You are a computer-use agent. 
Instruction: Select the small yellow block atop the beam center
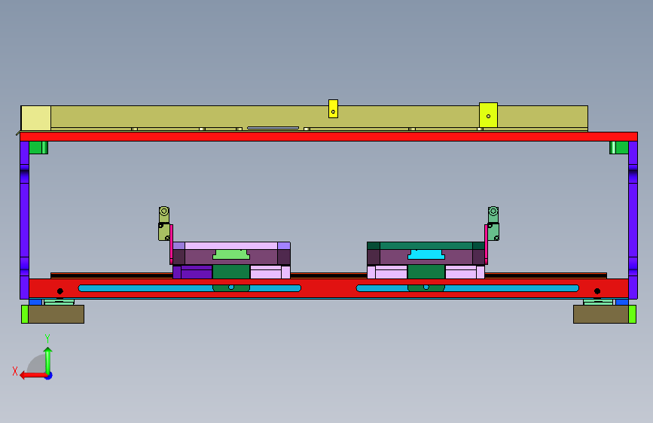pos(333,108)
